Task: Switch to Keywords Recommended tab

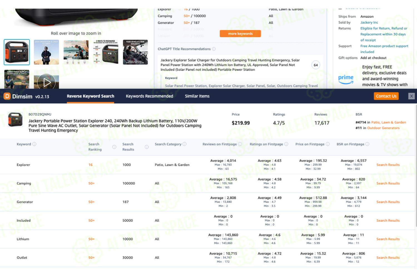Action: (x=149, y=96)
